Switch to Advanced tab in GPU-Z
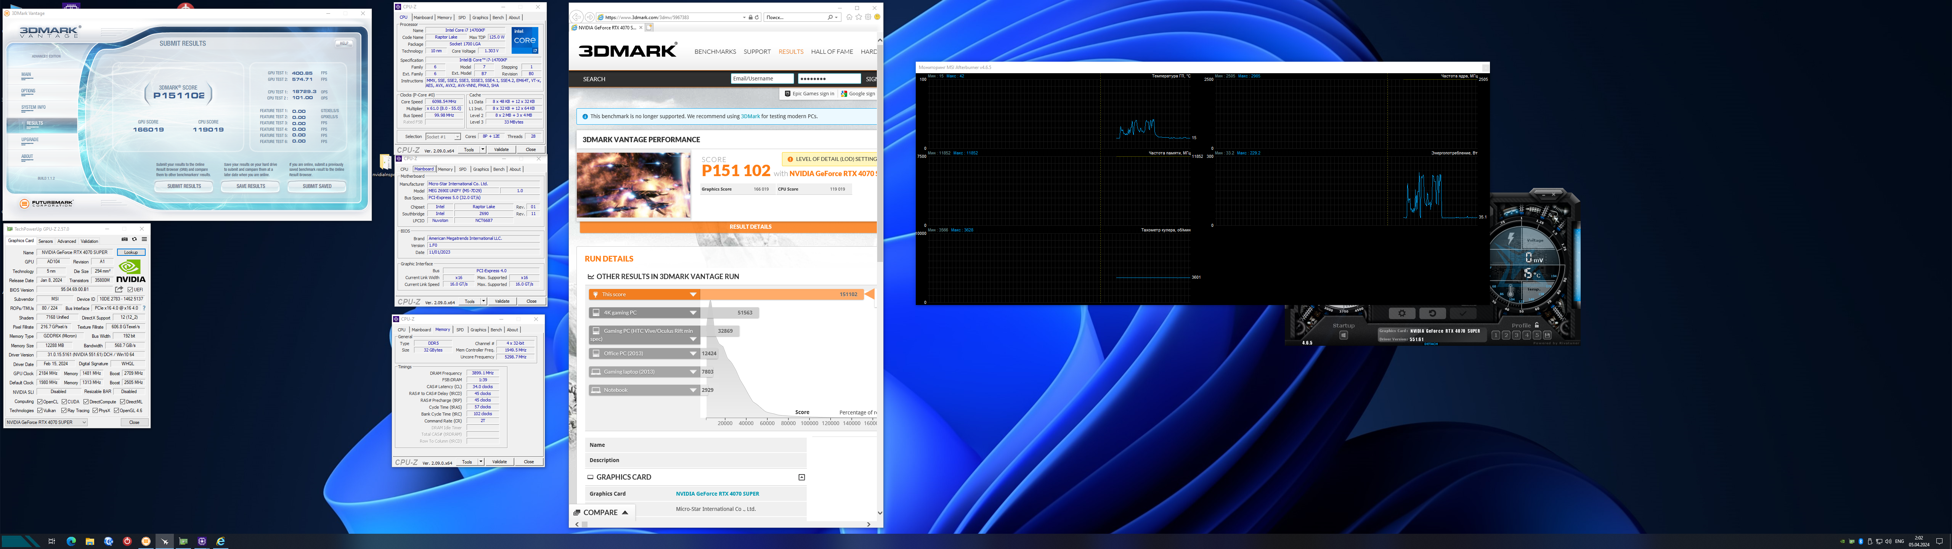This screenshot has width=1952, height=549. point(67,241)
